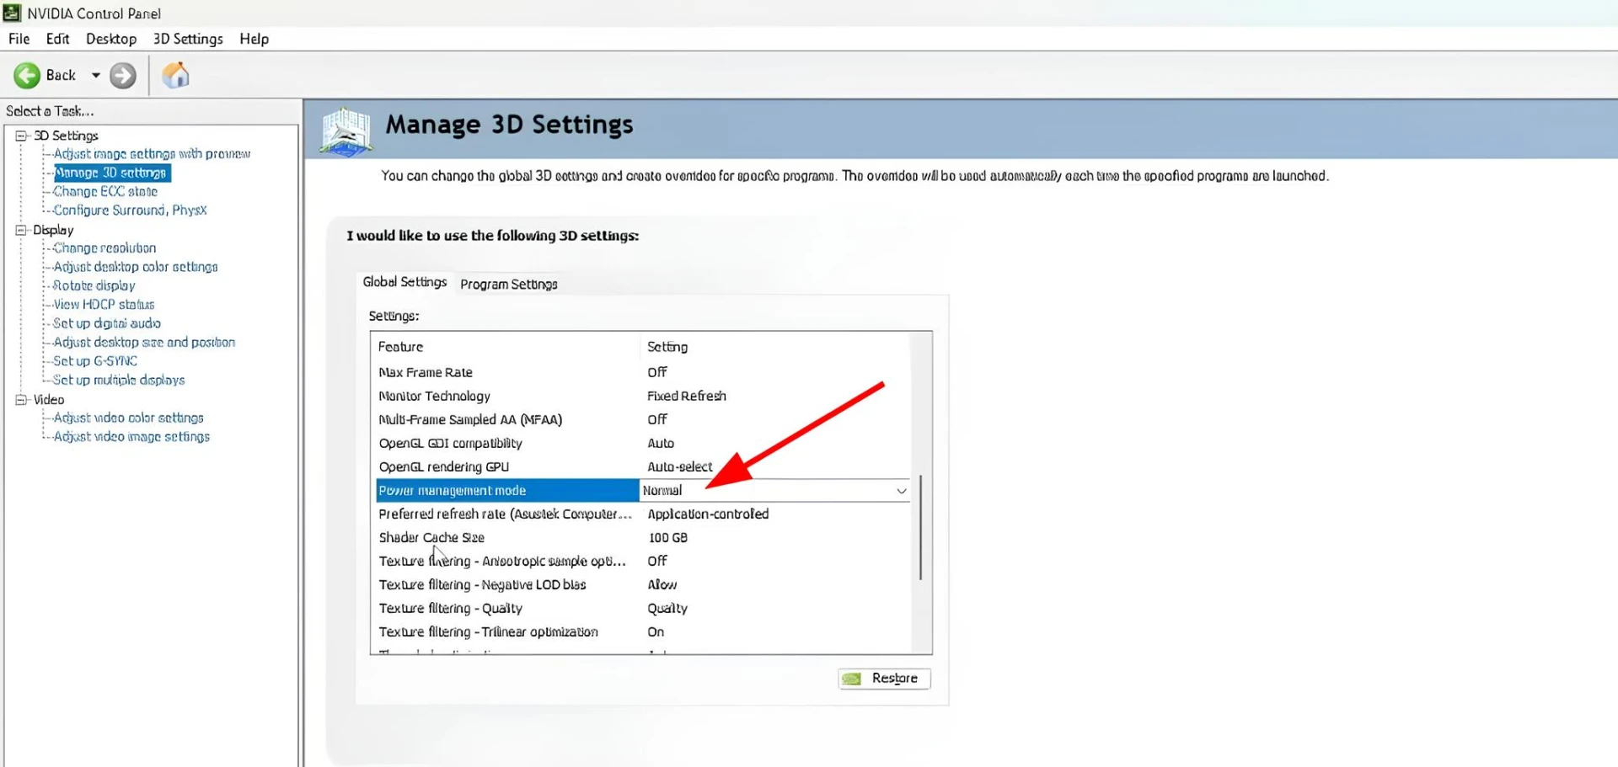Click the Fixed Refresh setting value
Image resolution: width=1618 pixels, height=767 pixels.
[x=687, y=396]
